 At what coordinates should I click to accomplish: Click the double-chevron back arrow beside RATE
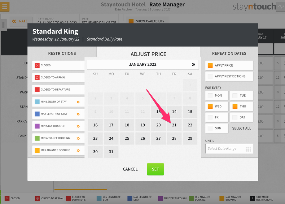coord(14,21)
